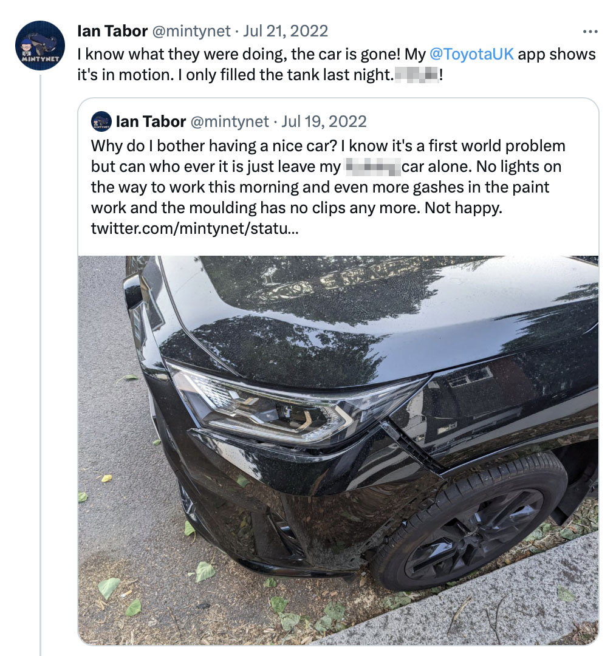The width and height of the screenshot is (616, 656).
Task: Click the Mintynet profile avatar on main tweet
Action: (41, 46)
